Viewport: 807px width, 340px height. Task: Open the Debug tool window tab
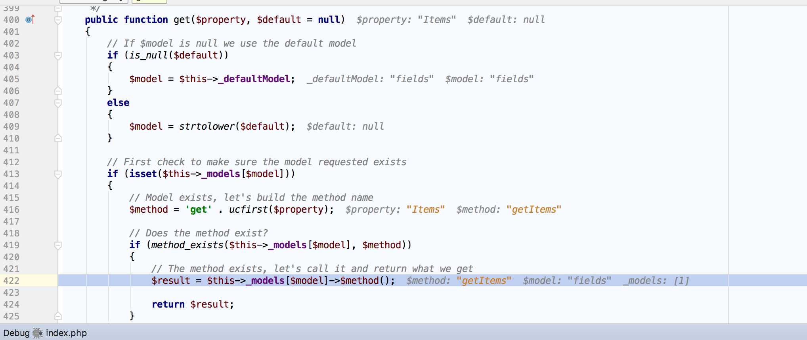point(16,333)
